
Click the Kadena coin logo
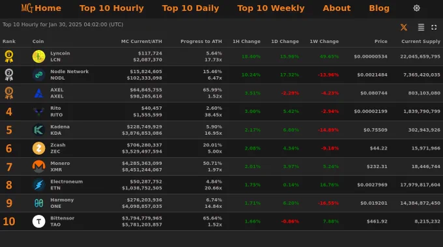click(x=38, y=130)
